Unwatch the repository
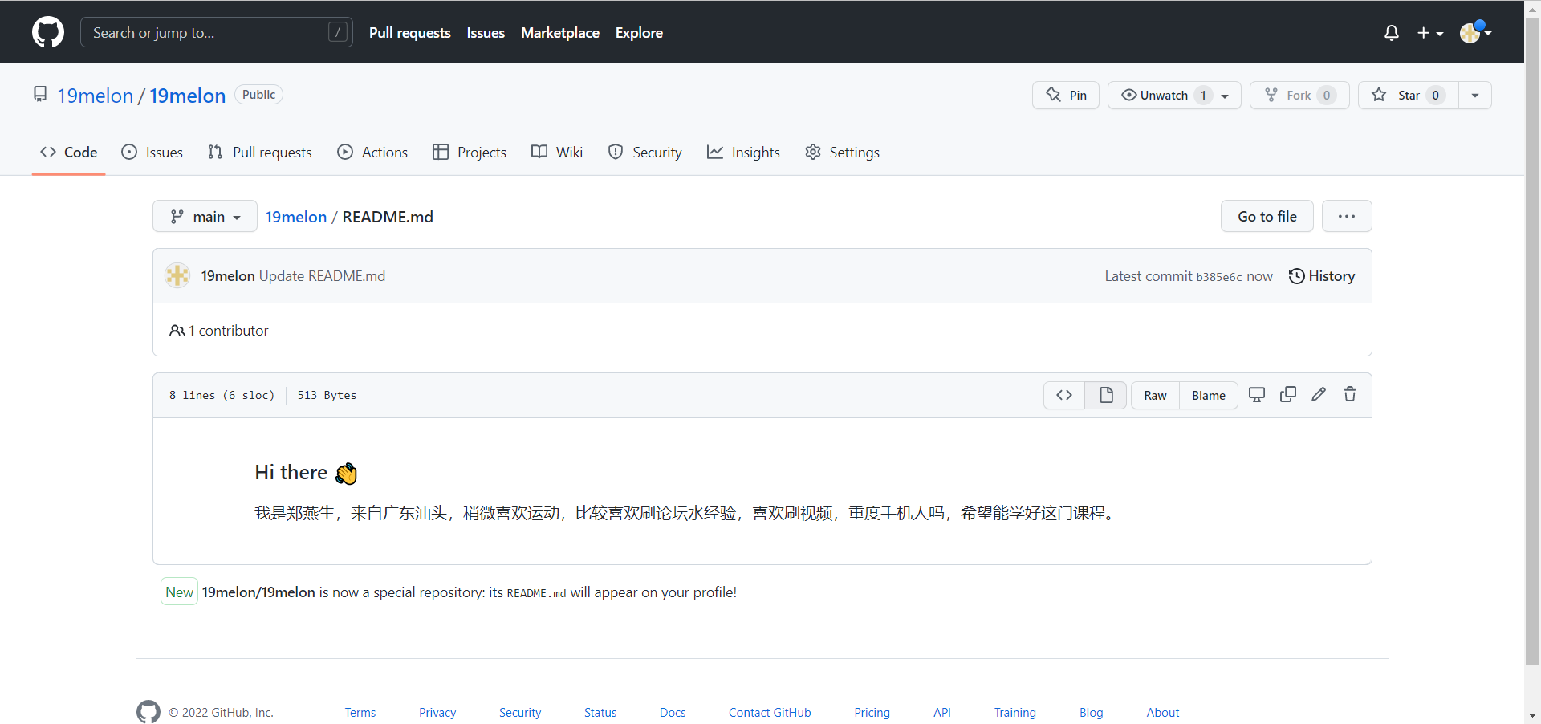This screenshot has width=1541, height=724. pyautogui.click(x=1174, y=95)
